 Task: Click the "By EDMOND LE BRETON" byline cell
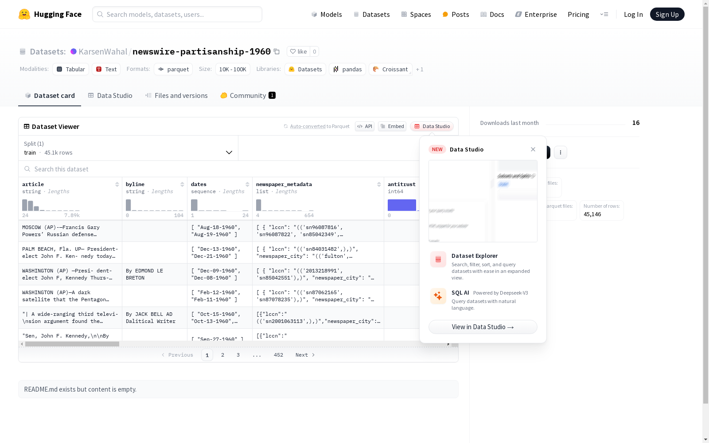(x=155, y=274)
